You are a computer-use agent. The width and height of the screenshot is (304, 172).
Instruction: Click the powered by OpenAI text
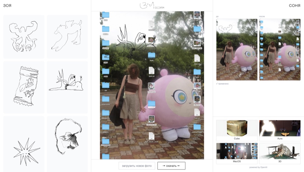258,167
